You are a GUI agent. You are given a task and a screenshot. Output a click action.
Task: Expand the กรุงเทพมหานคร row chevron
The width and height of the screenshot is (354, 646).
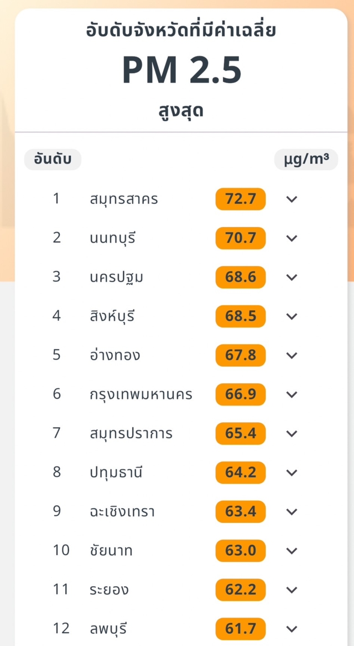[x=292, y=394]
